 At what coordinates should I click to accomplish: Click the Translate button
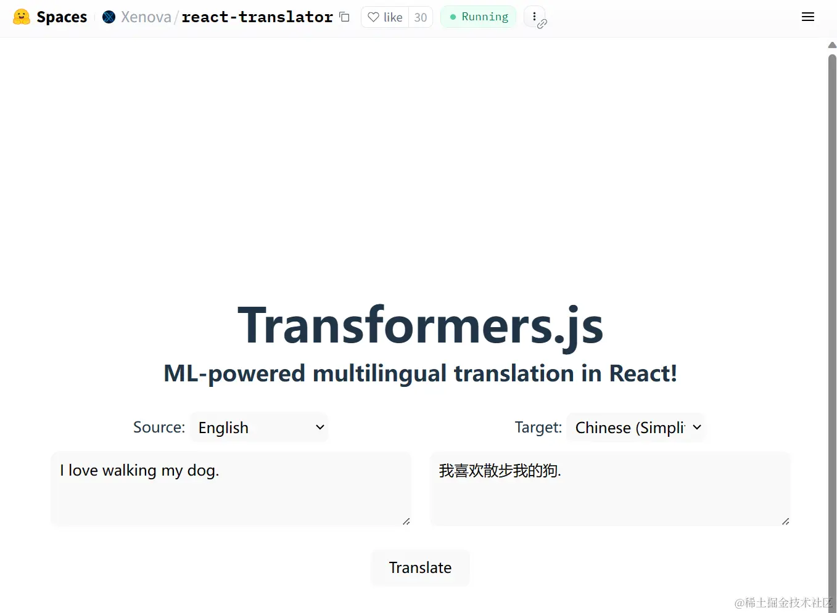tap(420, 567)
